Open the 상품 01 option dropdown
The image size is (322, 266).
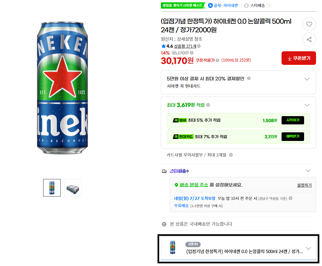pyautogui.click(x=238, y=248)
